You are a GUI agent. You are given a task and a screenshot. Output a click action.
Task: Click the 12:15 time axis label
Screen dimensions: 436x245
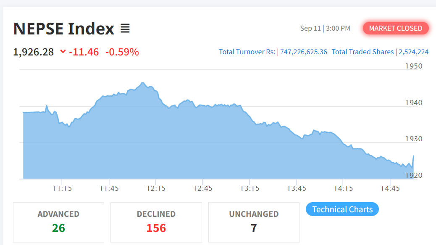pyautogui.click(x=156, y=189)
